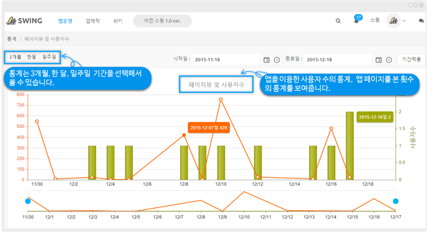
Task: Expand the profile avatar dropdown chevron
Action: point(404,21)
